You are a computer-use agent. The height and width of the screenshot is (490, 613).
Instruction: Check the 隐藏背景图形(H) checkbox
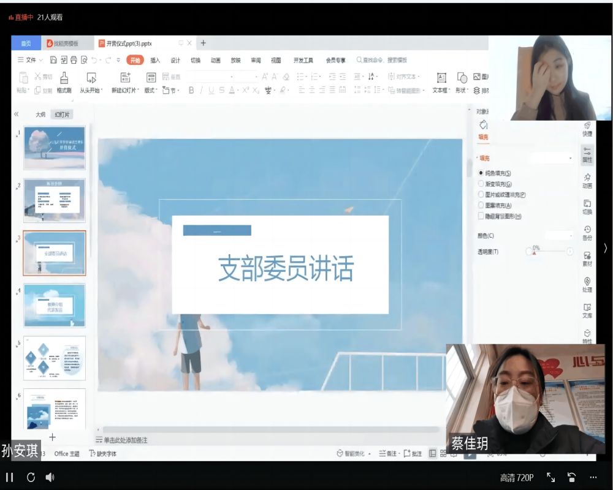pyautogui.click(x=481, y=216)
